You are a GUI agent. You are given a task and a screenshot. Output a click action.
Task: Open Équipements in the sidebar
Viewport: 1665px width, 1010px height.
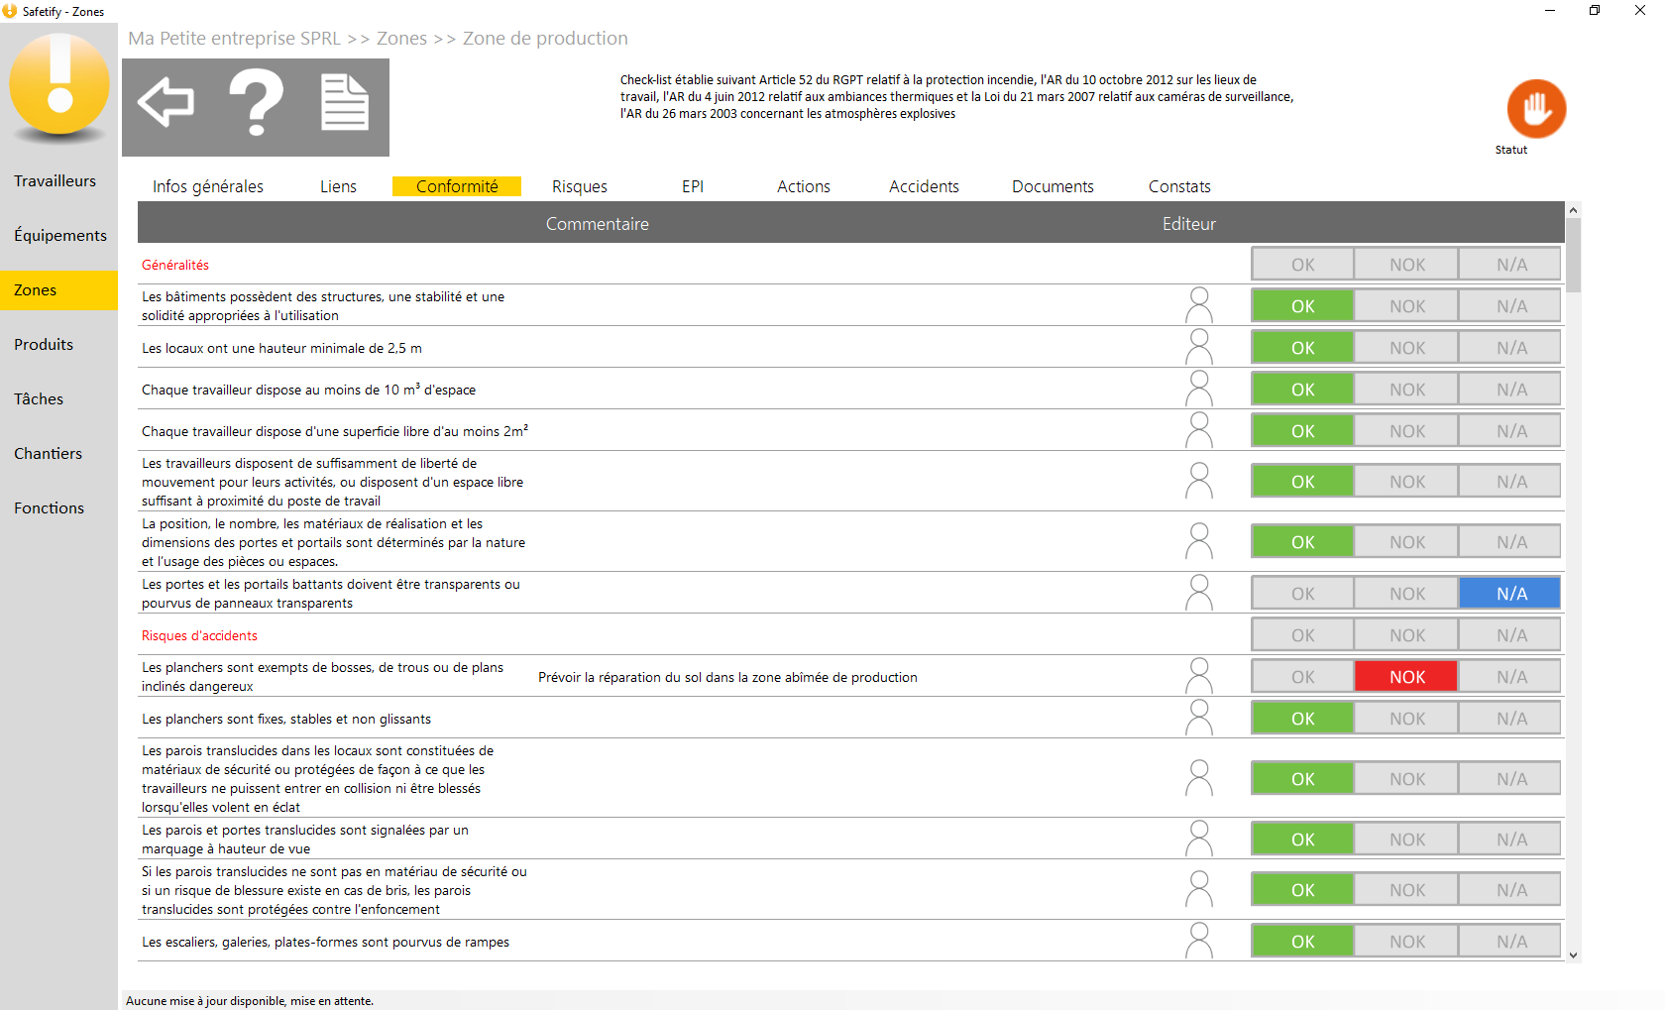(x=59, y=235)
